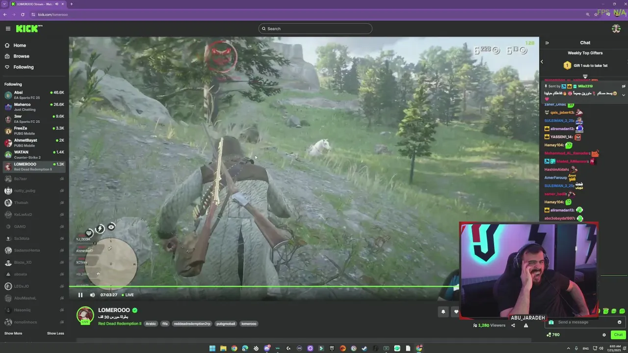Open FreeZe channel from Following list

point(34,130)
